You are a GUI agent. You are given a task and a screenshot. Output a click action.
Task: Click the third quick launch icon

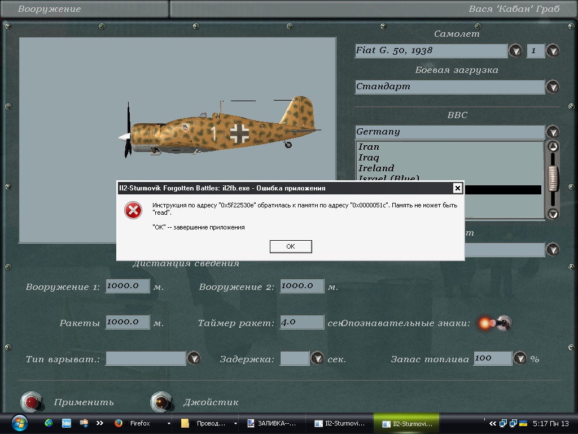click(x=84, y=423)
